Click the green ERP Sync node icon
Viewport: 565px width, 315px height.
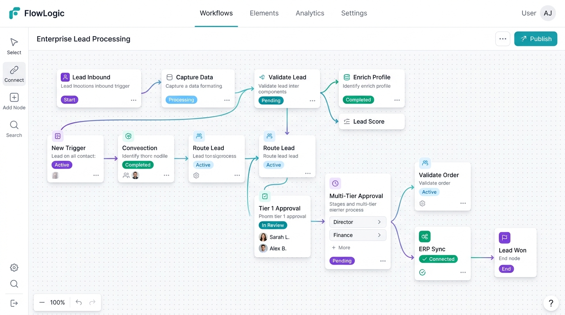tap(425, 237)
